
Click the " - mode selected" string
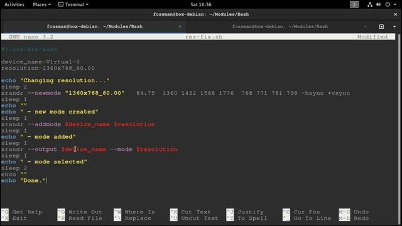point(53,162)
